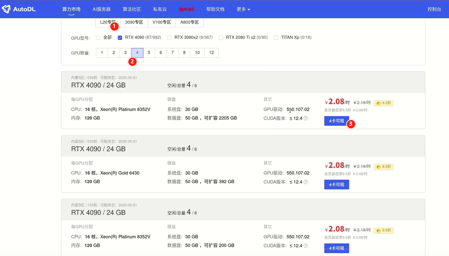The image size is (449, 256).
Task: Click the 9.5折 discount badge for 035机
Action: [x=383, y=167]
